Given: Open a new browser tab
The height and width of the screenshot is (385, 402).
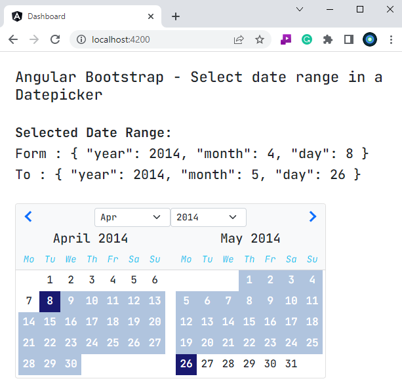Looking at the screenshot, I should click(x=176, y=16).
